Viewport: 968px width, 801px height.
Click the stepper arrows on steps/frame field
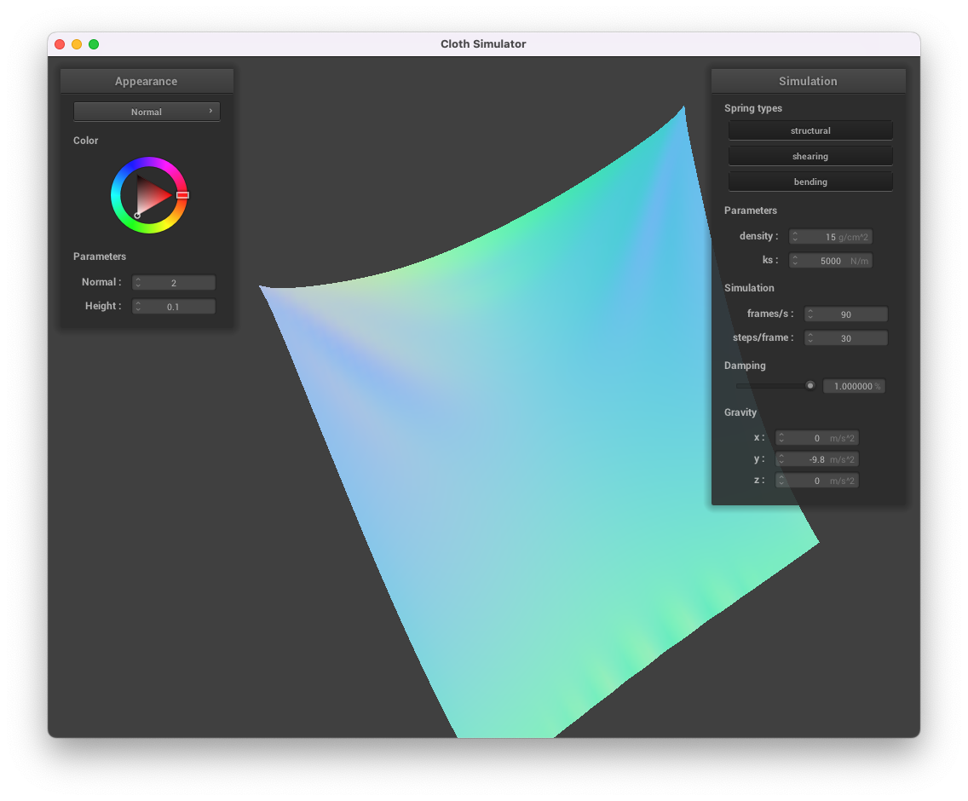tap(810, 337)
